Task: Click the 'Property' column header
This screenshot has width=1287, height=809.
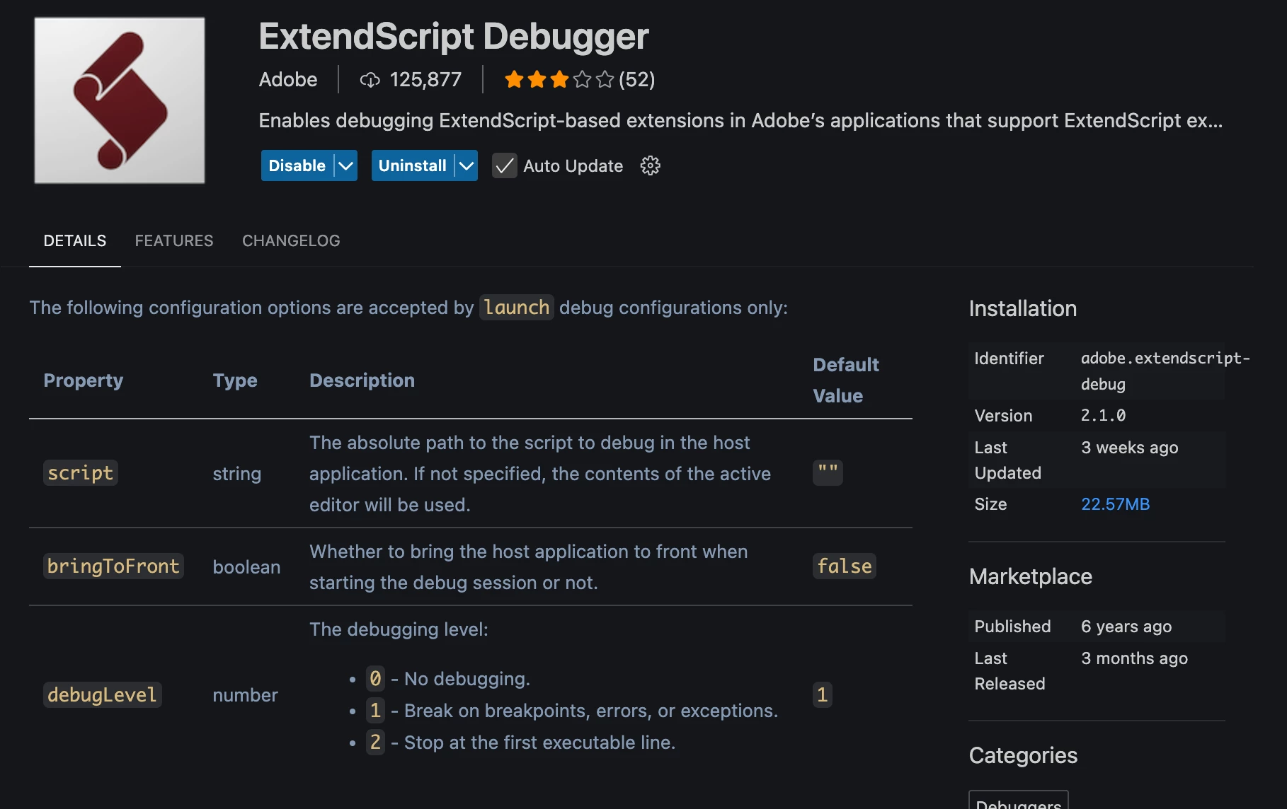Action: tap(84, 380)
